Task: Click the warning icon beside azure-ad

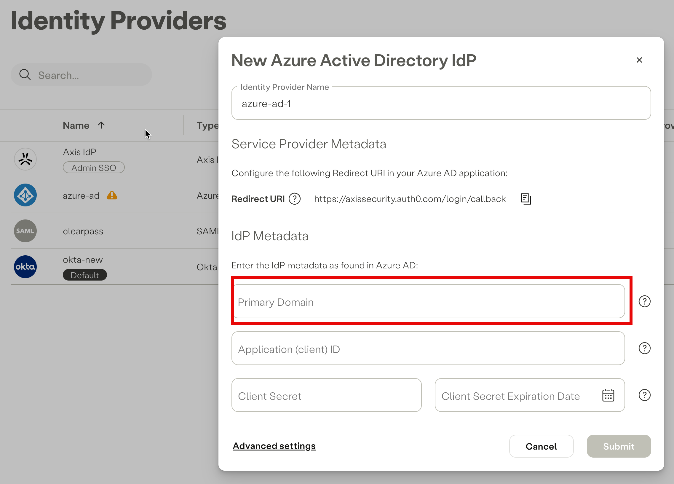Action: point(112,195)
